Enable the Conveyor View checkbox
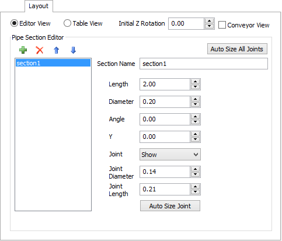Screen dimensions: 282x241 [x=222, y=25]
